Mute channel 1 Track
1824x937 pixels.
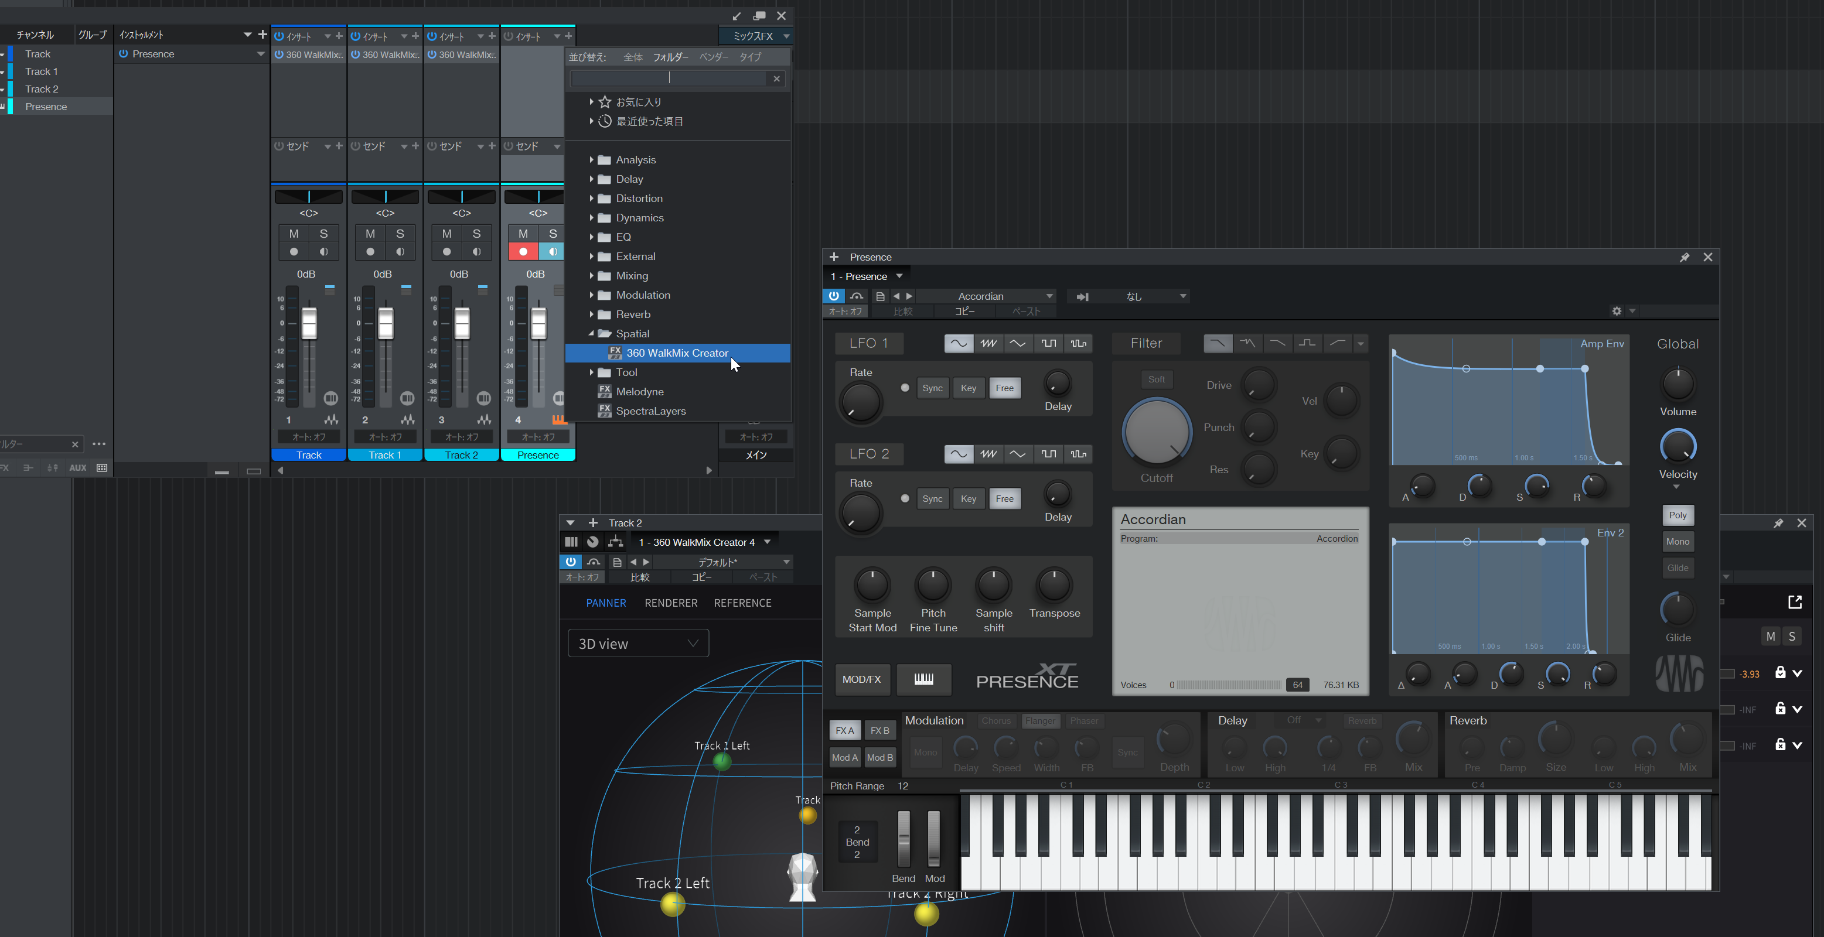coord(294,234)
